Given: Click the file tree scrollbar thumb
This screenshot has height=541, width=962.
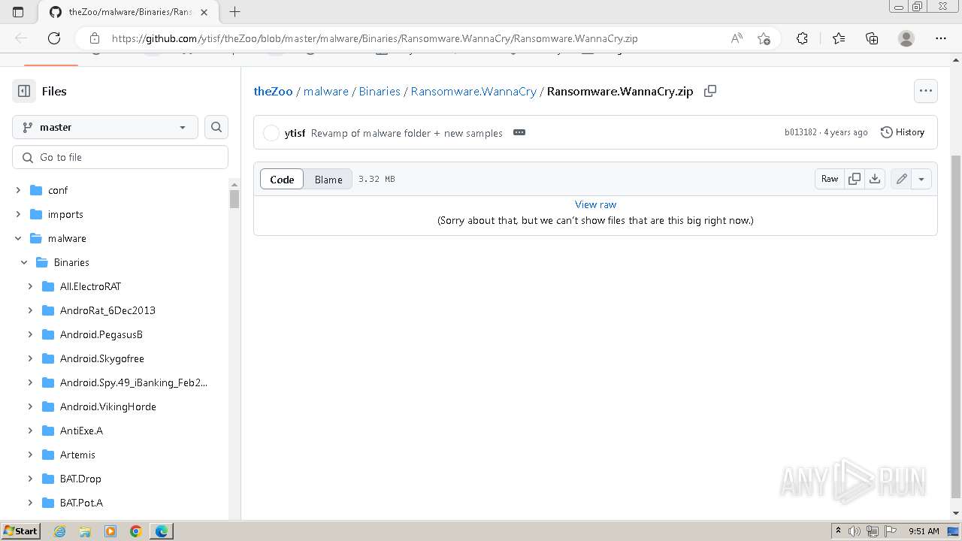Looking at the screenshot, I should (x=234, y=198).
